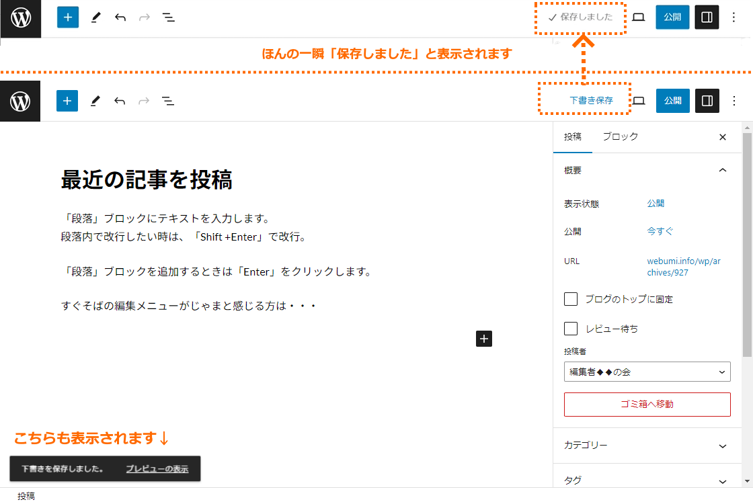Open the three-dot options menu beside the settings icon
753x504 pixels.
734,101
